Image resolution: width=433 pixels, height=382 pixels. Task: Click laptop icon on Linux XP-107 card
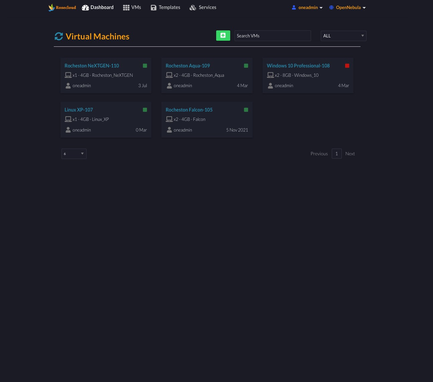pyautogui.click(x=68, y=119)
